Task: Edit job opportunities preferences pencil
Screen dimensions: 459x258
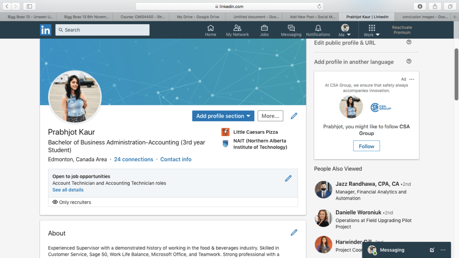Action: click(288, 179)
